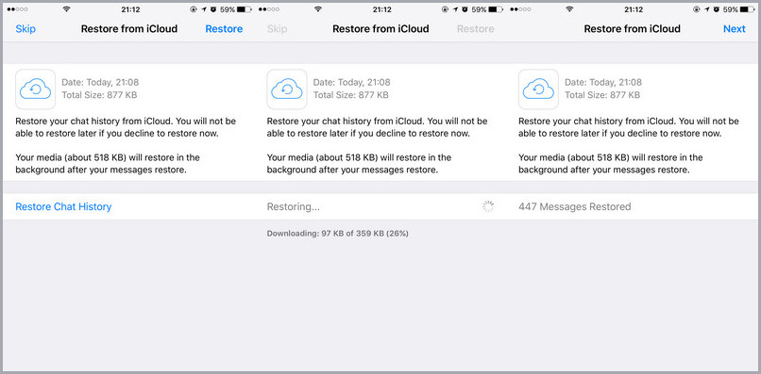Tap 'Your media (about 518 KB)' paragraph on first screen

click(x=108, y=164)
